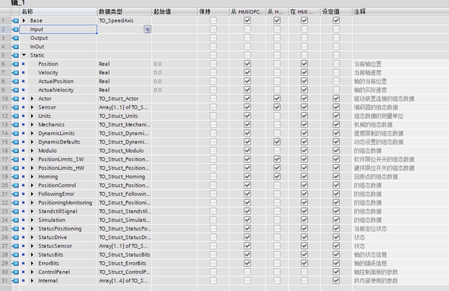Viewport: 449px width, 291px height.
Task: Uncheck 设定值 checkbox for Actor row
Action: (336, 99)
